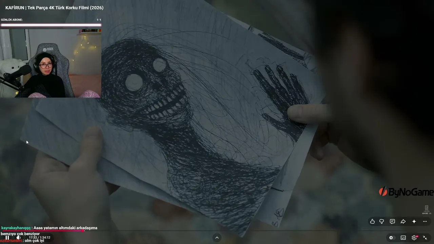Viewport: 434px width, 244px height.
Task: Share the video using arrow icon
Action: point(403,221)
